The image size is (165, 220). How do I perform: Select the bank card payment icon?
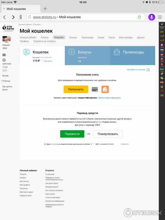(x=95, y=89)
